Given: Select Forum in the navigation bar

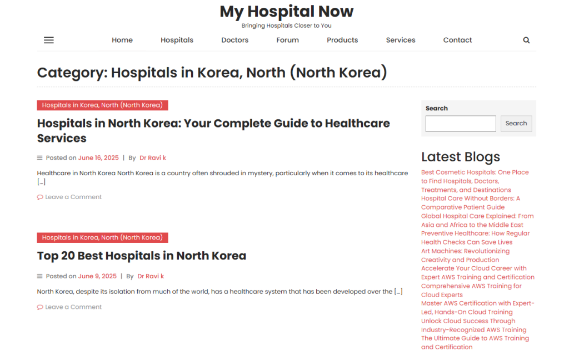Looking at the screenshot, I should [x=287, y=40].
